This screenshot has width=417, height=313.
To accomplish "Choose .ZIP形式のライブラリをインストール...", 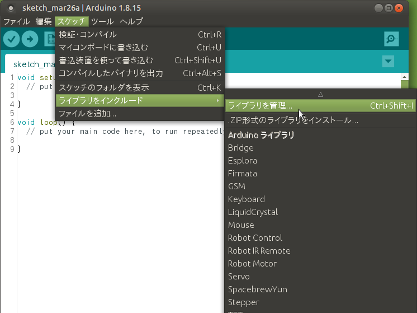I will click(320, 120).
